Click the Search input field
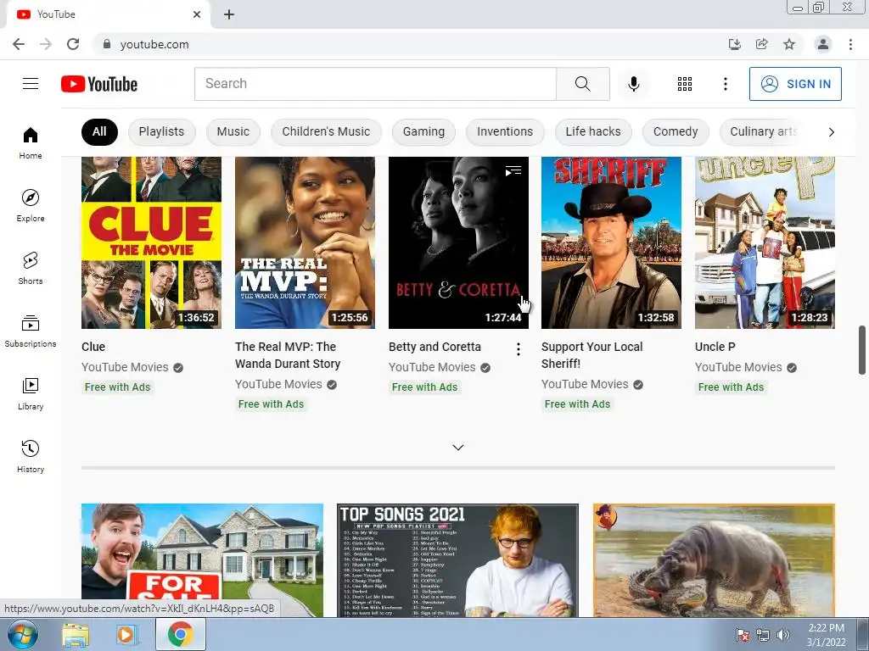This screenshot has height=651, width=869. [x=375, y=84]
